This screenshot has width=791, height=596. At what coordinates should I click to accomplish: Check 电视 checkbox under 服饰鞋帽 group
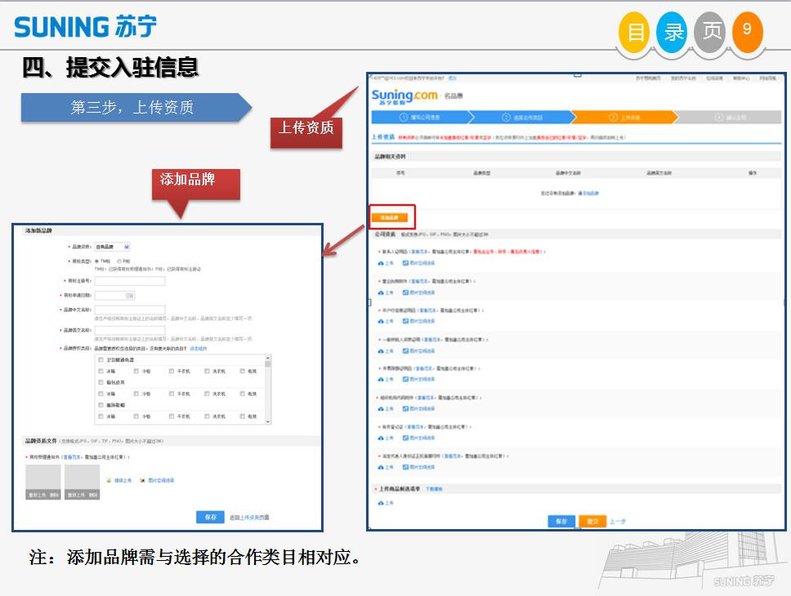[242, 416]
